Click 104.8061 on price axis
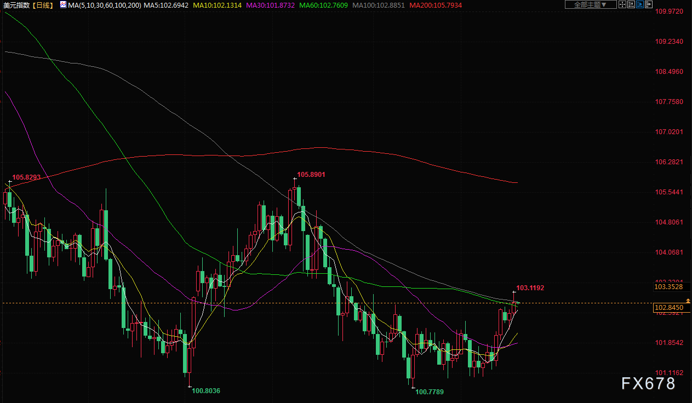The width and height of the screenshot is (692, 403). pyautogui.click(x=670, y=222)
